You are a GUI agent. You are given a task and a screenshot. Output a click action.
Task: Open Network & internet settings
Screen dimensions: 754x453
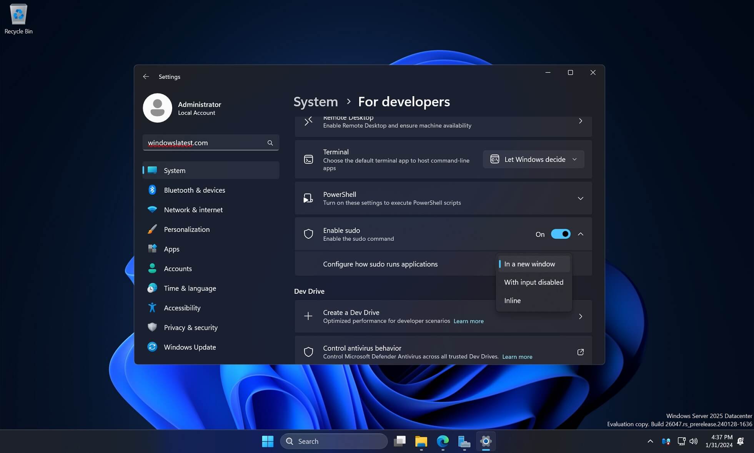click(193, 210)
